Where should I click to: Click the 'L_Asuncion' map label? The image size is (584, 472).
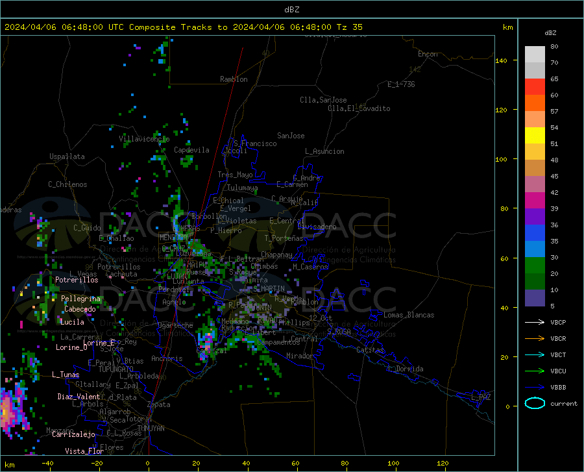click(x=324, y=151)
